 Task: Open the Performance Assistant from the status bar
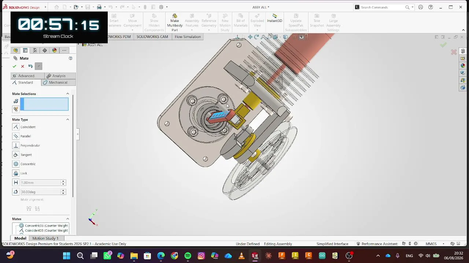377,244
